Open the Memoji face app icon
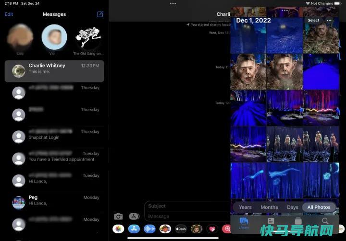346x241 pixels. [x=197, y=229]
